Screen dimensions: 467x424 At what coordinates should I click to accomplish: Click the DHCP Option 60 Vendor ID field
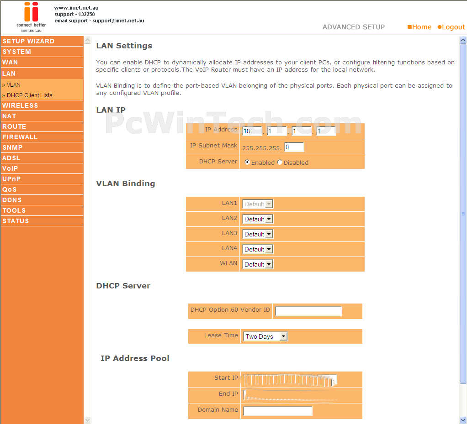click(308, 311)
